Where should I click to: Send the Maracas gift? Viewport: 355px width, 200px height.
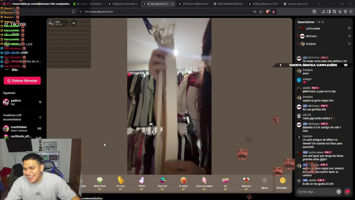[x=246, y=183]
